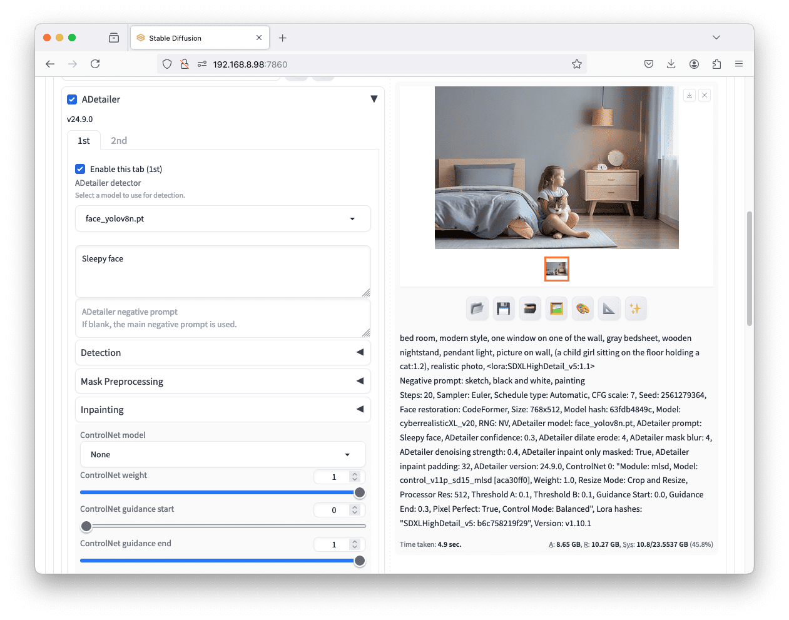
Task: Click the sparkles upscale icon
Action: tap(635, 308)
